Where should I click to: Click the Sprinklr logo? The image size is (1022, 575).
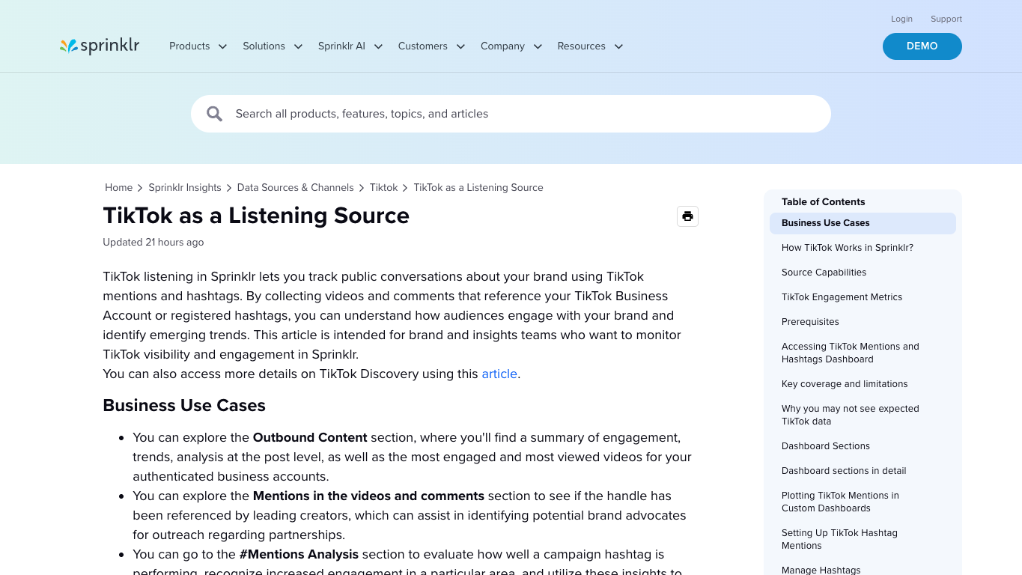point(100,46)
